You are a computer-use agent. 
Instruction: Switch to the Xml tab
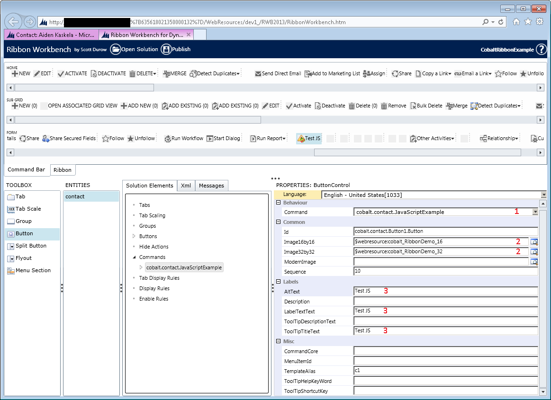[x=186, y=186]
